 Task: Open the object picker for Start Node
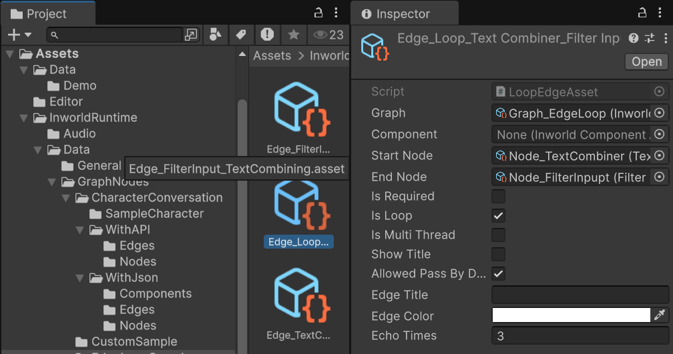(660, 155)
